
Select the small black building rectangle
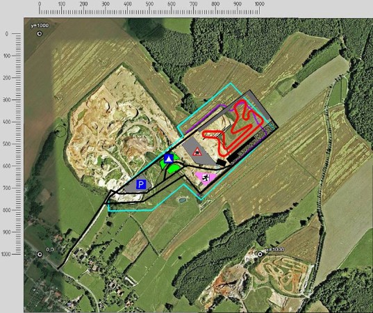pos(222,162)
